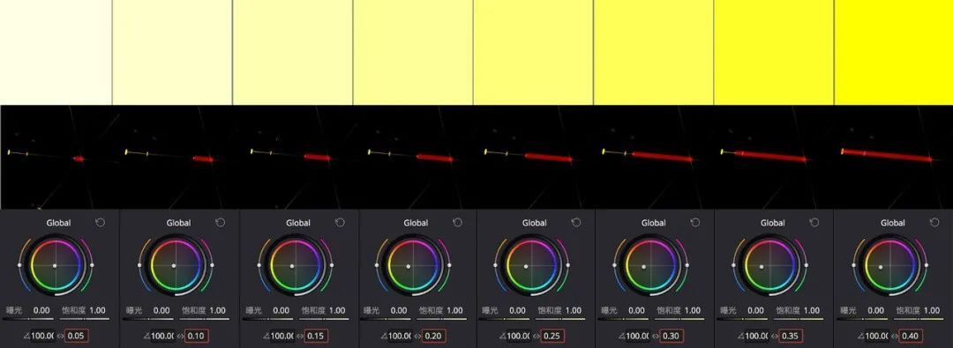Viewport: 953px width, 348px height.
Task: Reset the Global wheel in the 0.10 panel
Action: (220, 223)
